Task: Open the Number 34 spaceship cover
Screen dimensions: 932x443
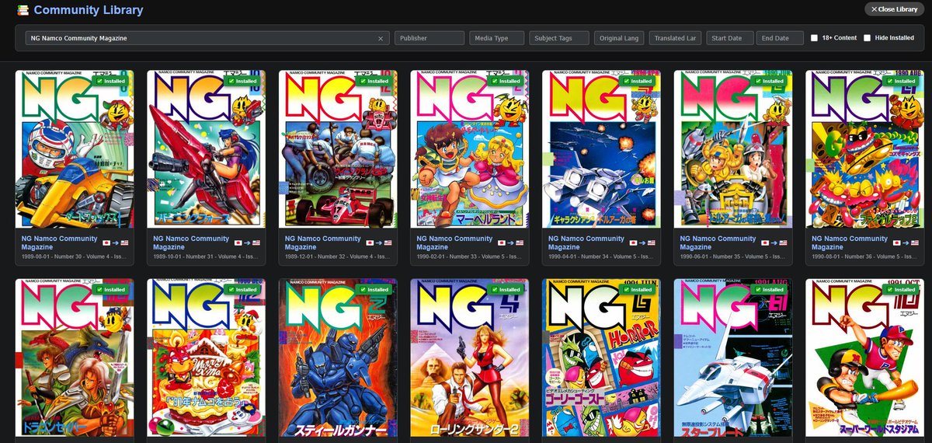Action: tap(601, 148)
